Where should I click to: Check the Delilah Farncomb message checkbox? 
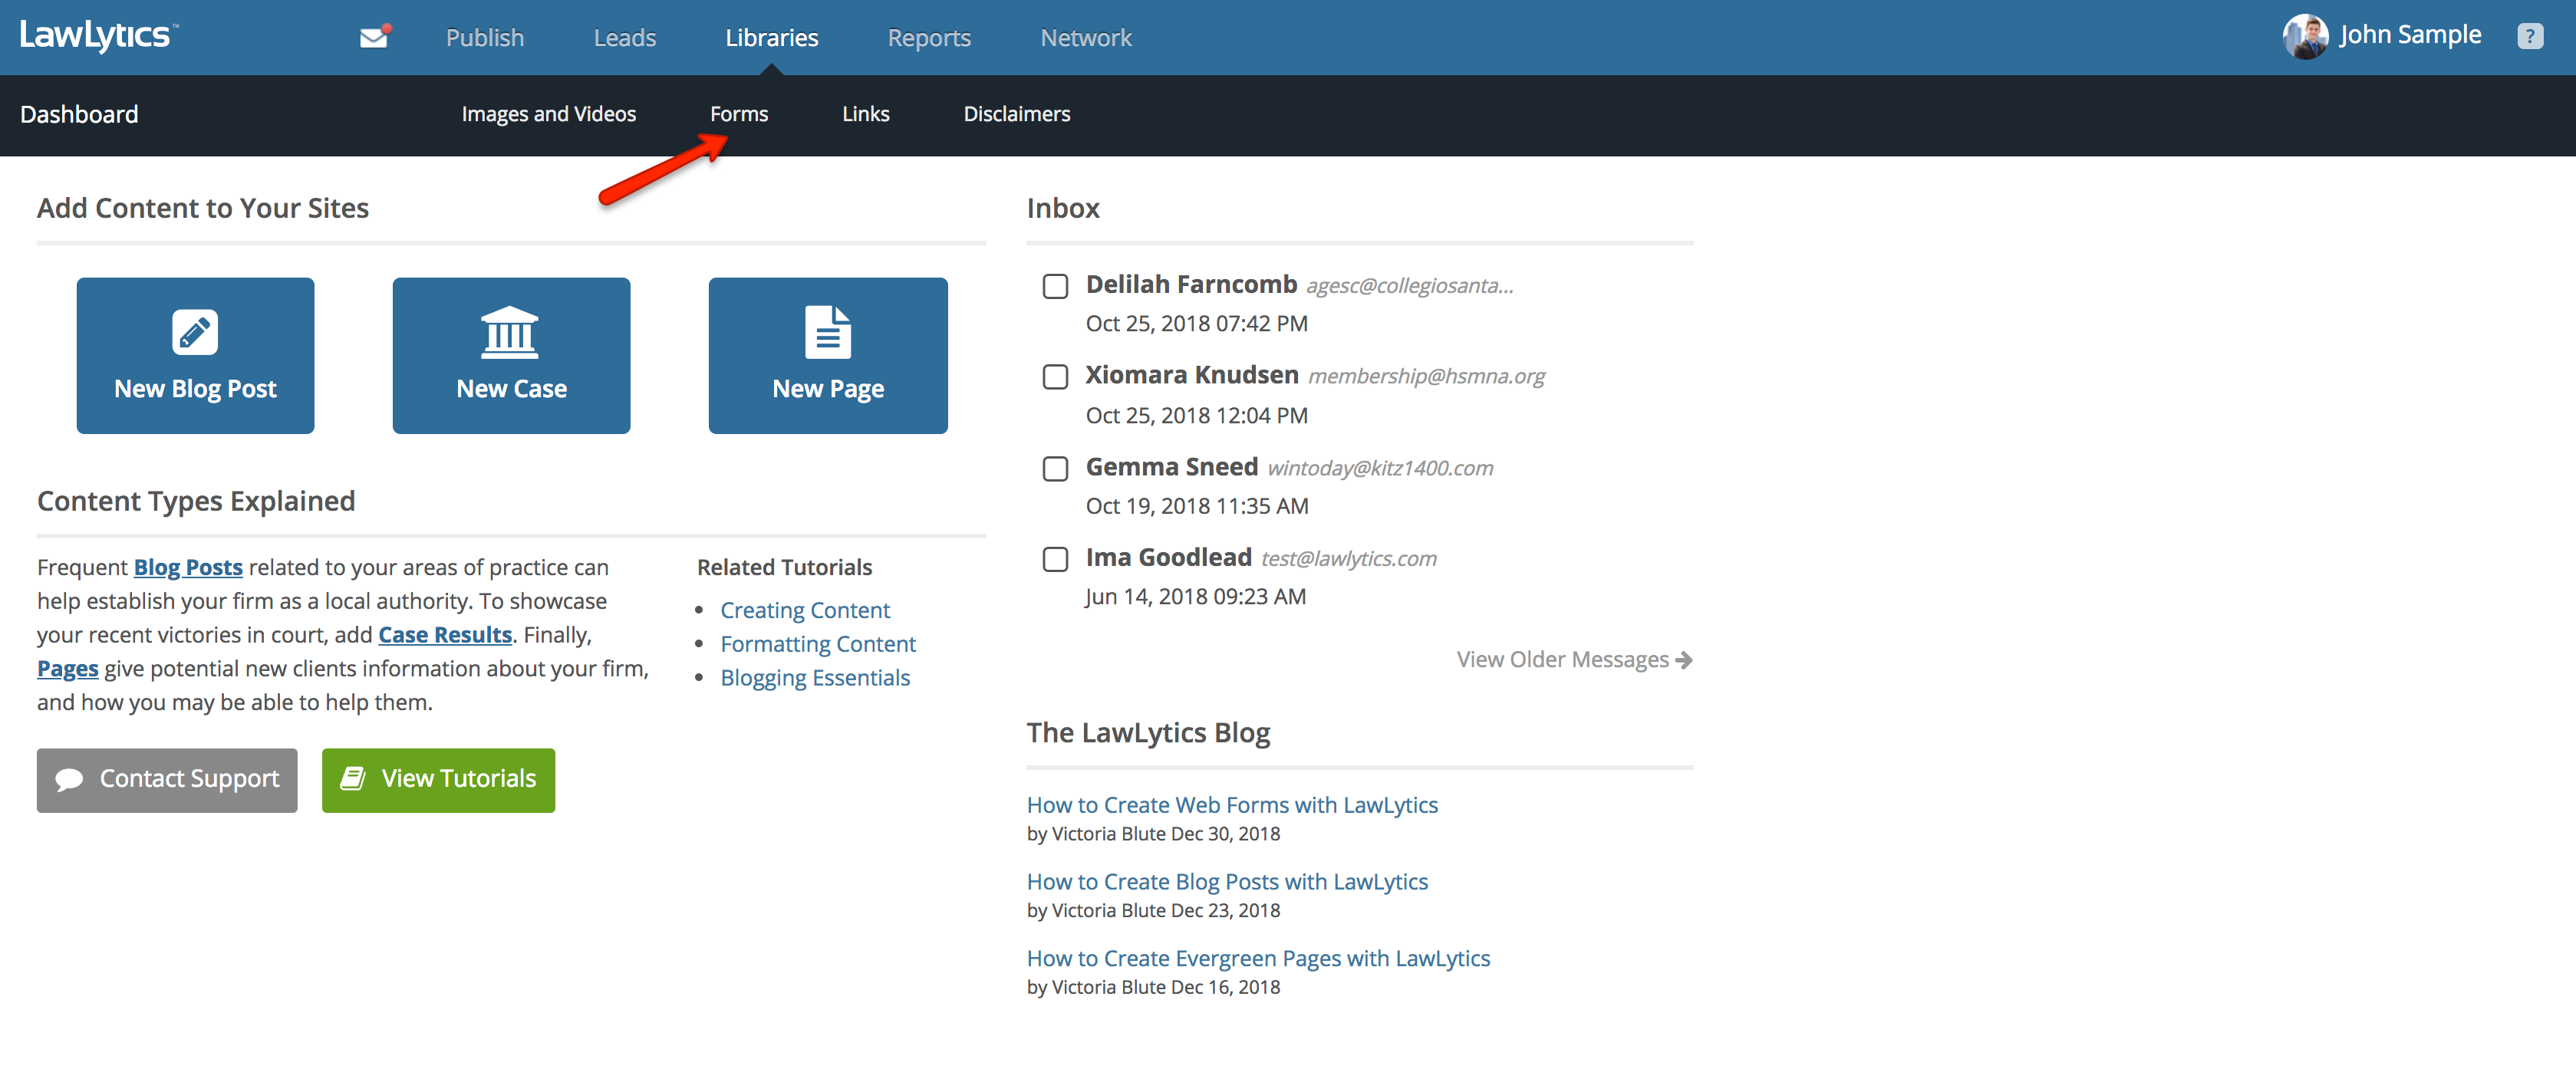1055,287
